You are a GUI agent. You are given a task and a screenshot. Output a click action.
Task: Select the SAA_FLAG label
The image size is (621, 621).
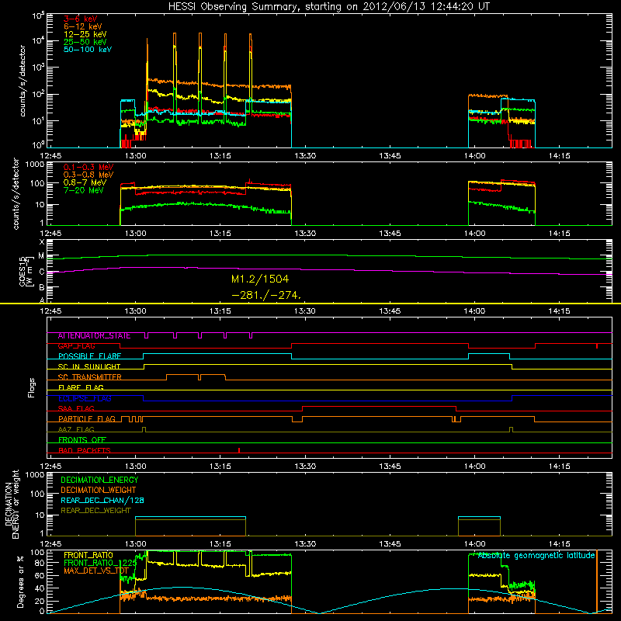tap(76, 409)
